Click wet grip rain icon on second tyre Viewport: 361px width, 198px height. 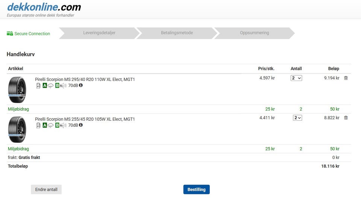(50, 125)
